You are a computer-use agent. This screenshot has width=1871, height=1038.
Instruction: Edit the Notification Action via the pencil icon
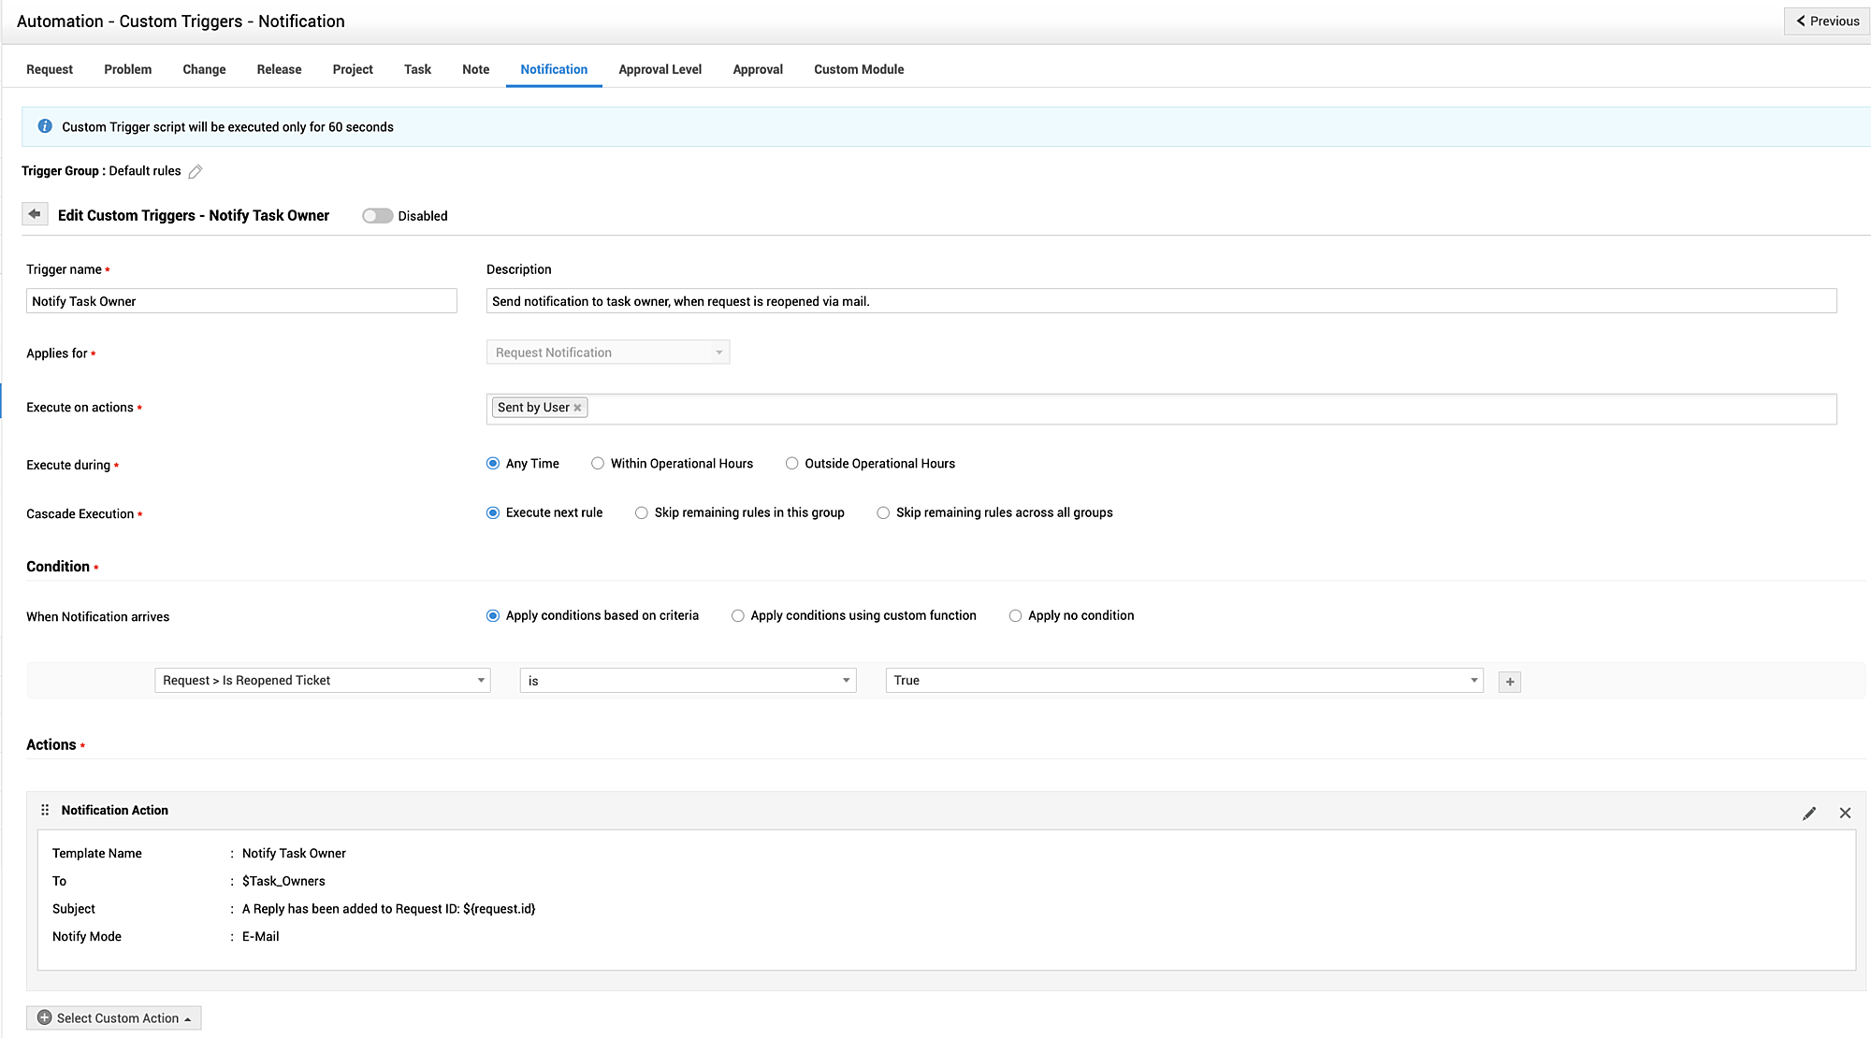coord(1809,813)
